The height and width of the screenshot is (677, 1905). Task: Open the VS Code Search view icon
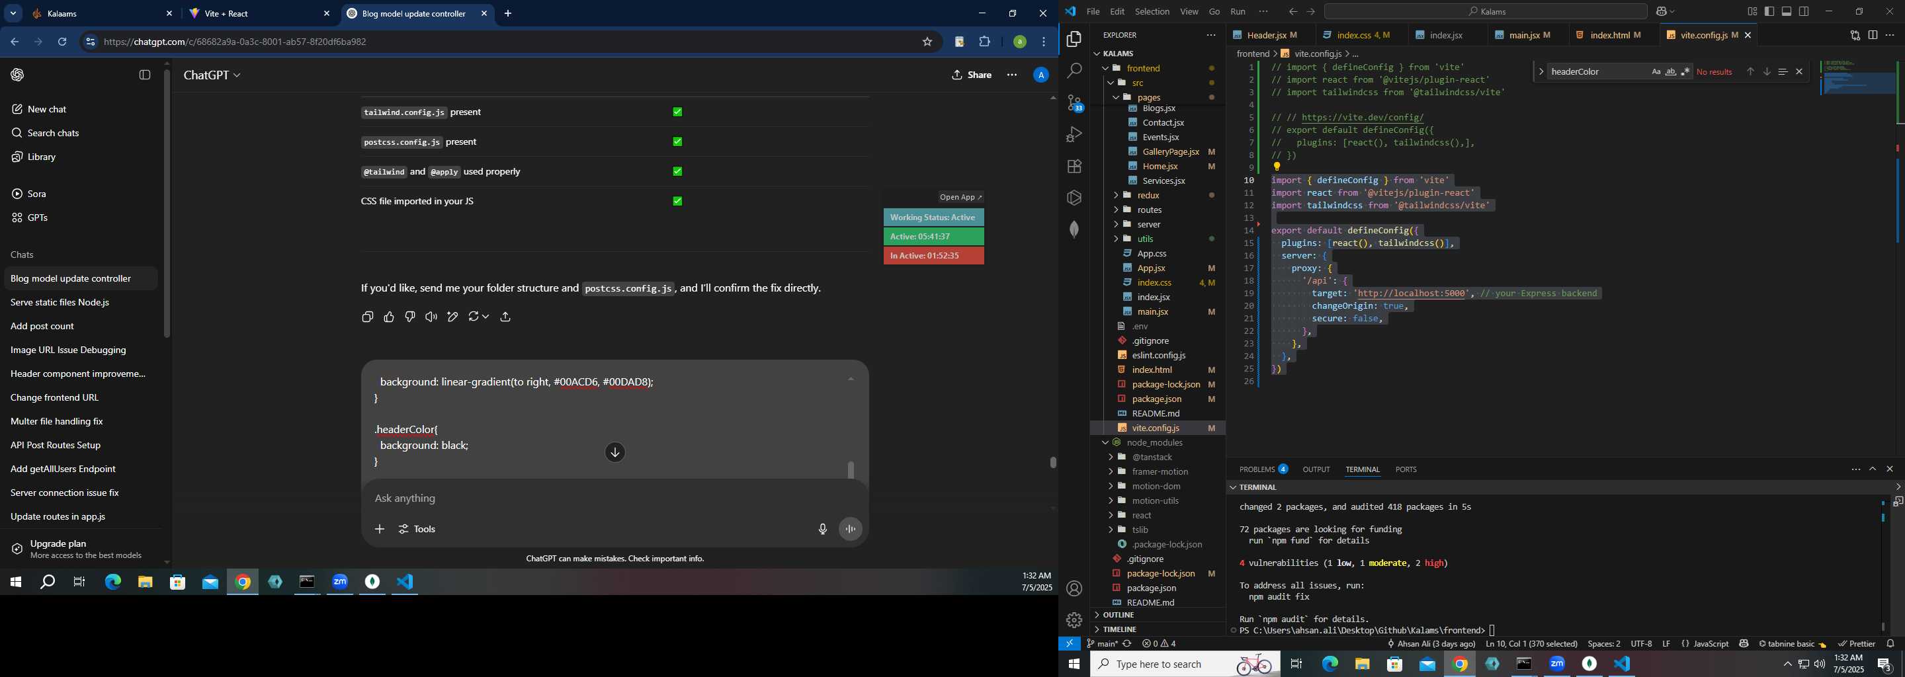(1074, 71)
